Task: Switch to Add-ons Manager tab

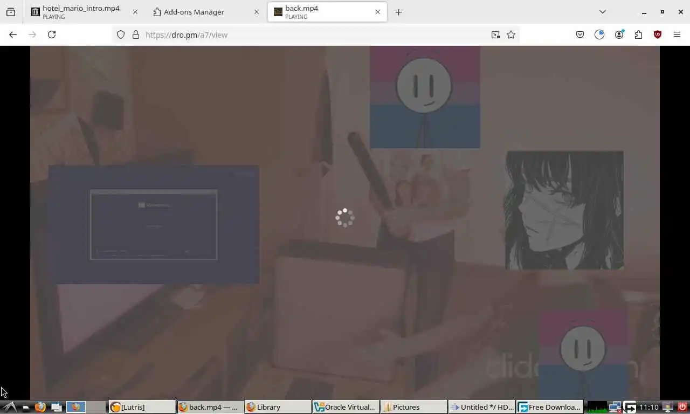Action: pos(206,12)
